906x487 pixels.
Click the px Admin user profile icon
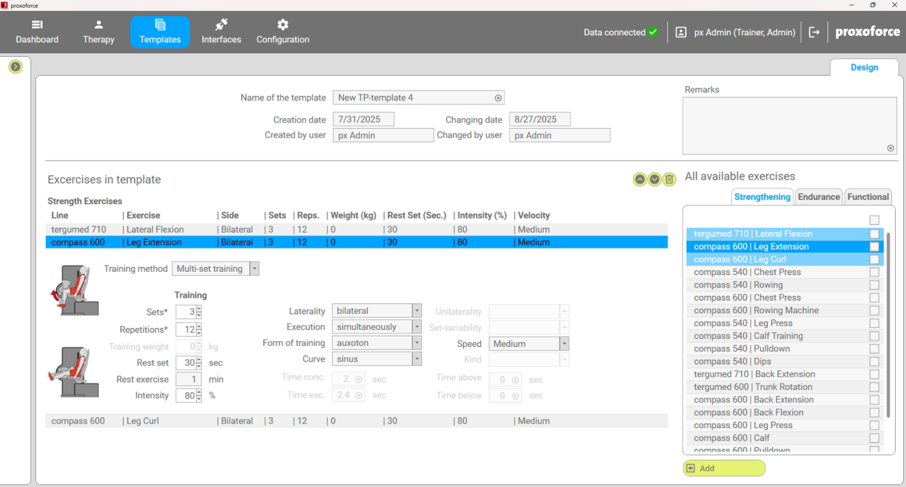pyautogui.click(x=681, y=32)
